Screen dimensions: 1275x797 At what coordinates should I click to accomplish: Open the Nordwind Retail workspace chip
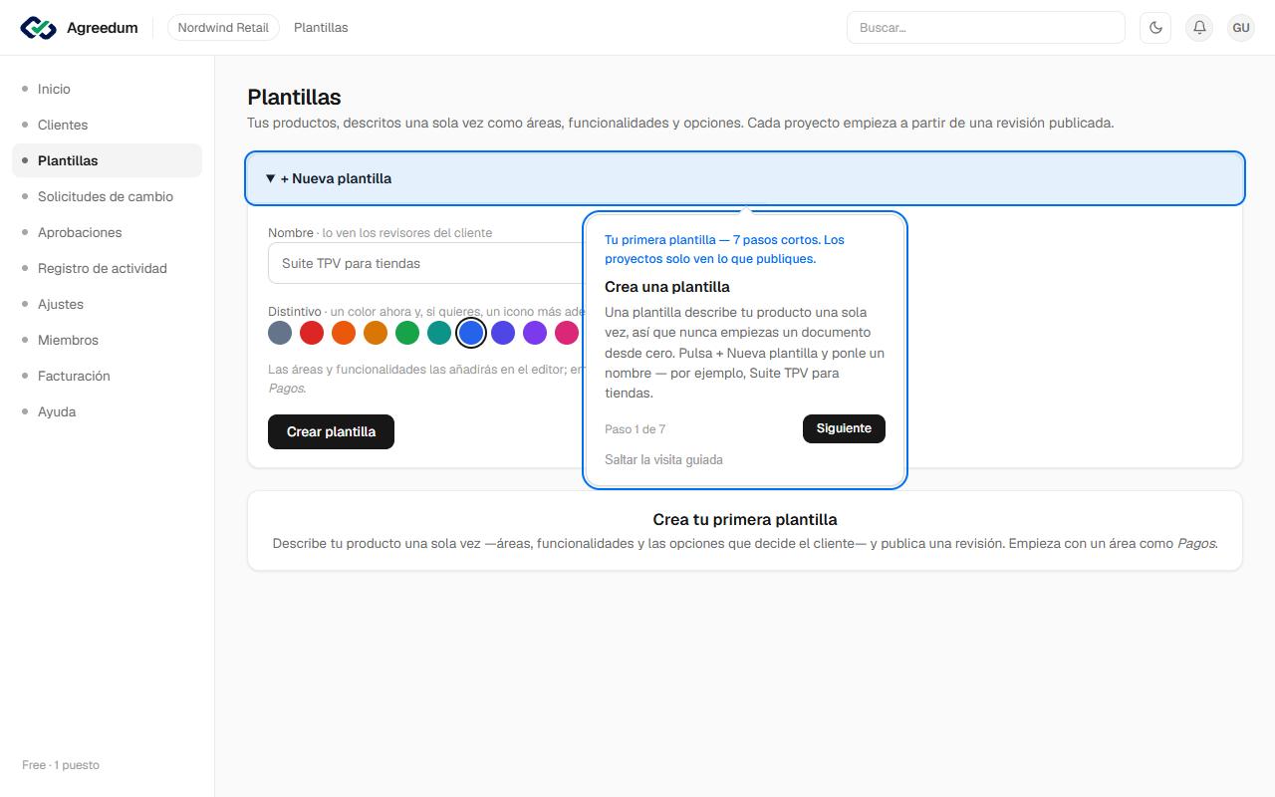click(x=223, y=28)
